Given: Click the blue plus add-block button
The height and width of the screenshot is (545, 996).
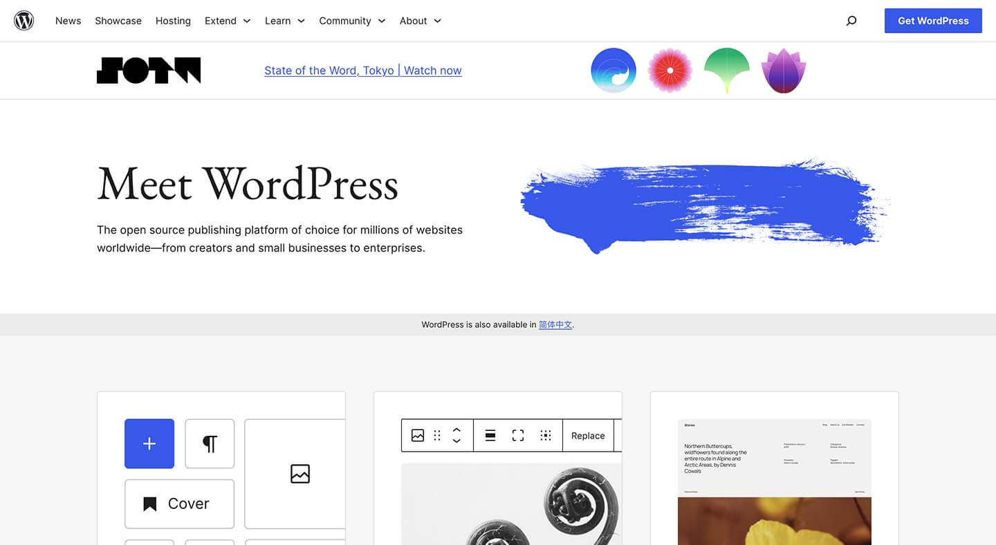Looking at the screenshot, I should pyautogui.click(x=149, y=444).
